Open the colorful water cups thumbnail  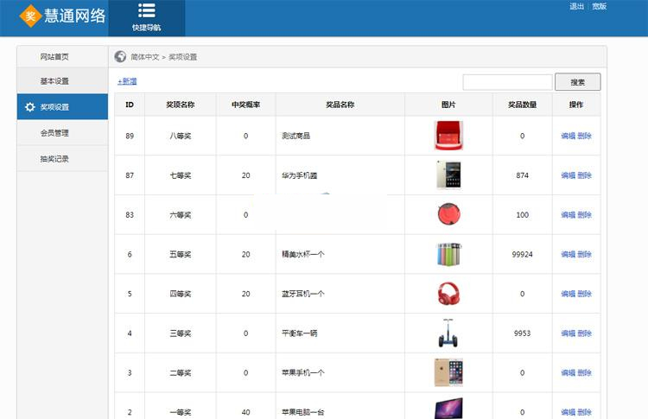[448, 254]
